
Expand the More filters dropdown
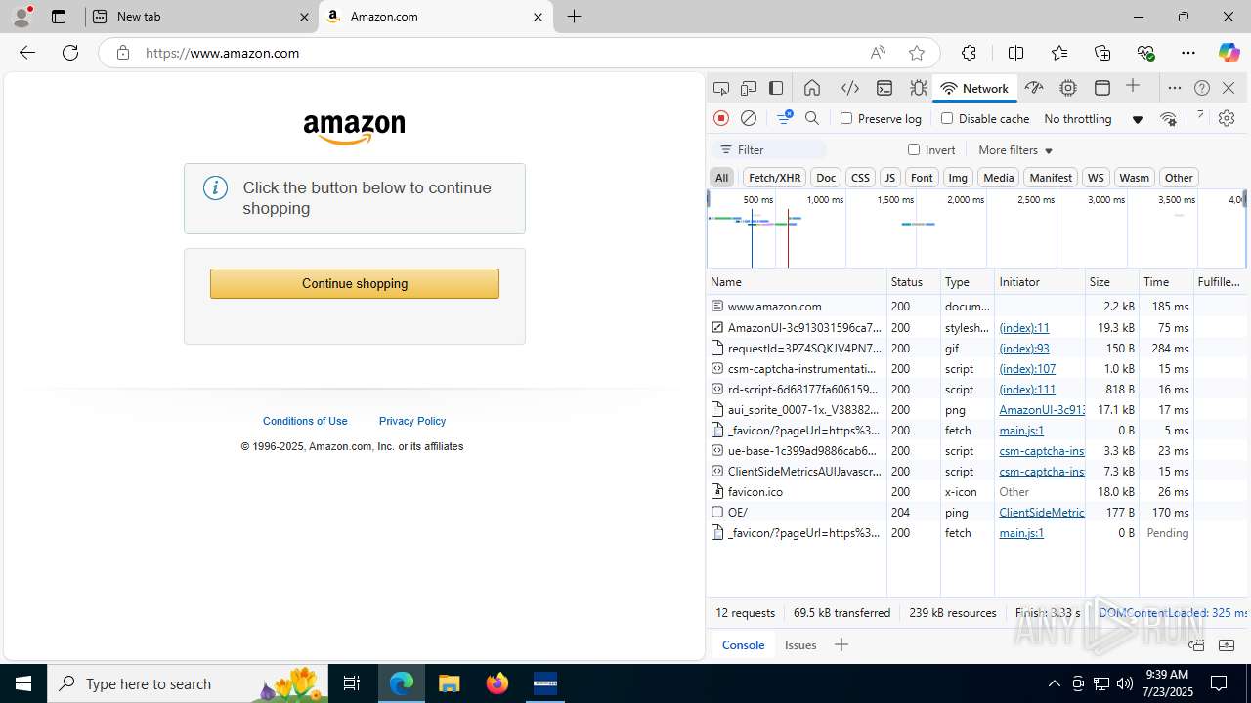click(x=1015, y=150)
